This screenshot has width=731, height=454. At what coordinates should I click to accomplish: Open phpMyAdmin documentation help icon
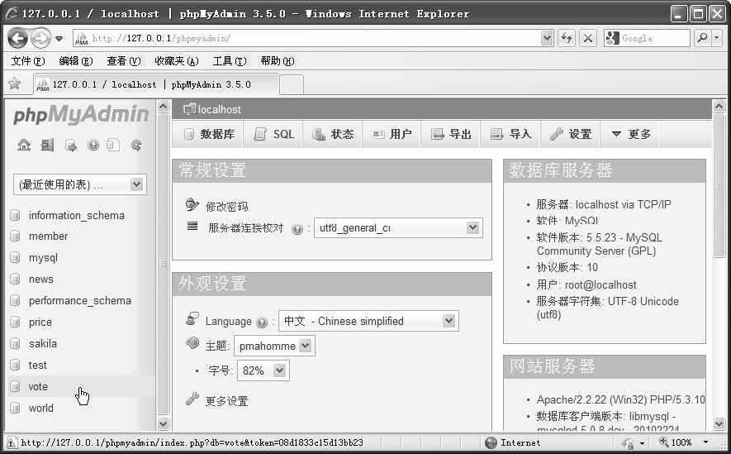(x=93, y=145)
